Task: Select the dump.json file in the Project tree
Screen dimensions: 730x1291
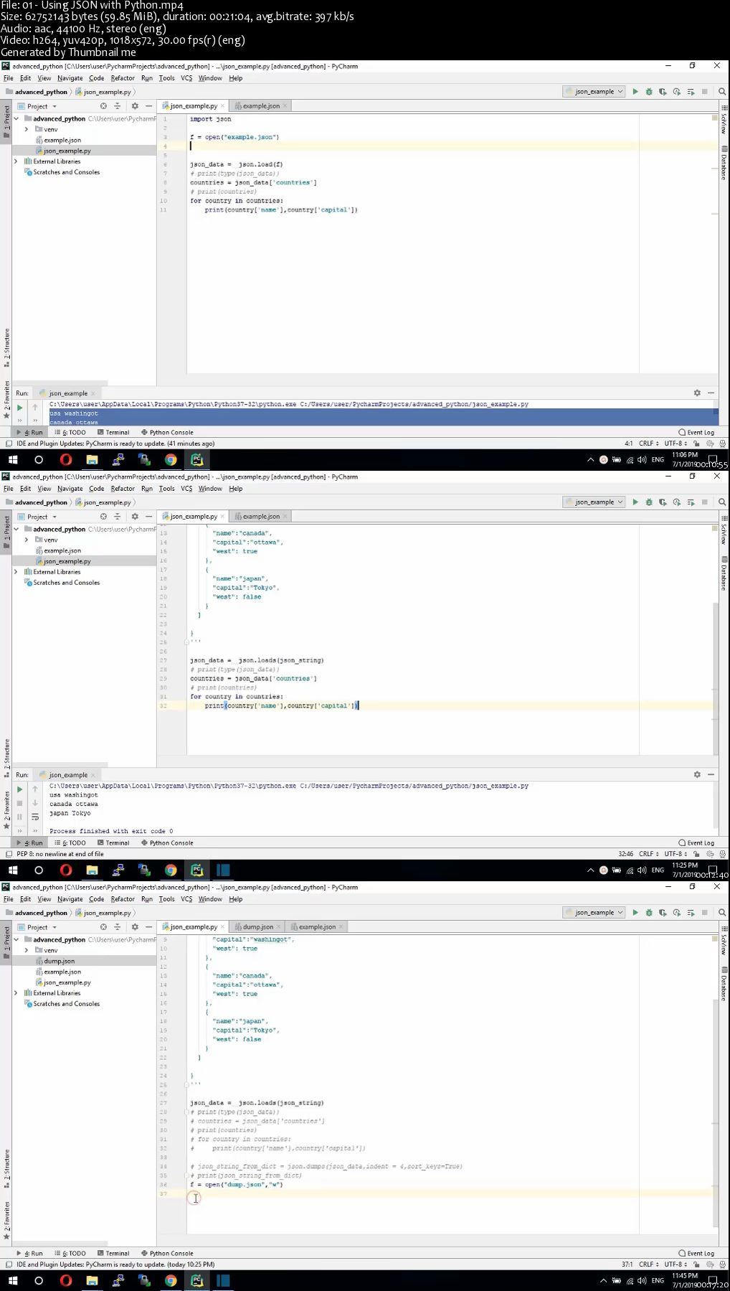Action: [x=59, y=961]
